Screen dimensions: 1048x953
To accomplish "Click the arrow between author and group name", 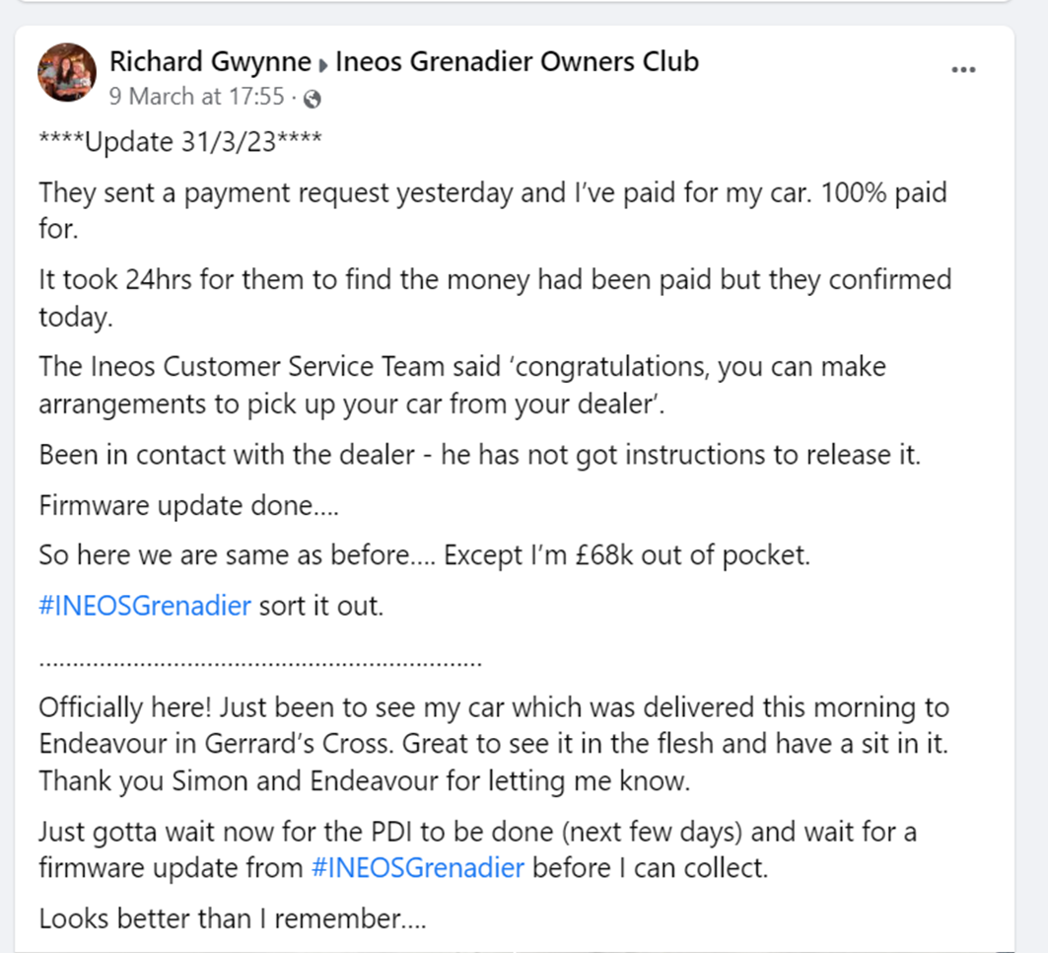I will pos(322,65).
